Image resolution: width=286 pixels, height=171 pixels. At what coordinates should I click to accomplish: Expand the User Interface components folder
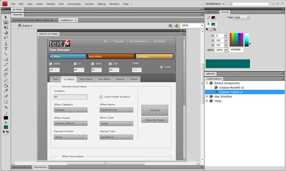point(207,96)
